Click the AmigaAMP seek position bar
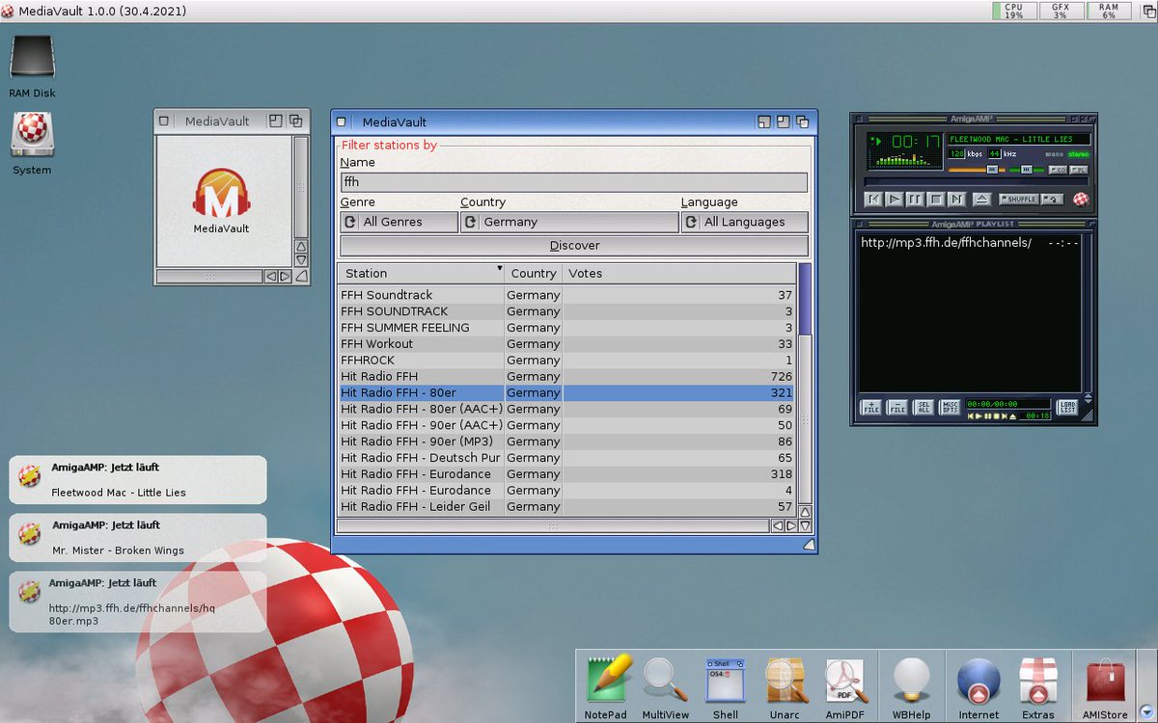Viewport: 1158px width, 723px height. pyautogui.click(x=976, y=181)
